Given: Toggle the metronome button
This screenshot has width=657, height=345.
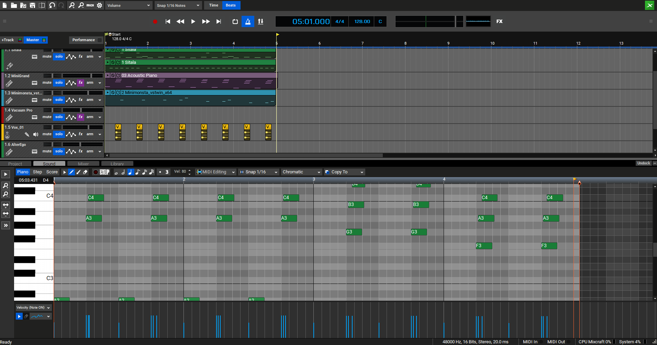Looking at the screenshot, I should [248, 22].
